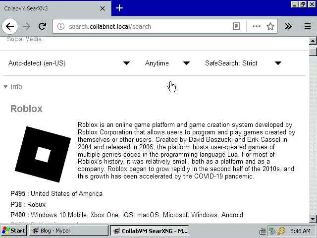Click CollabVM SearXNG taskbar button
This screenshot has width=317, height=238.
pos(150,231)
